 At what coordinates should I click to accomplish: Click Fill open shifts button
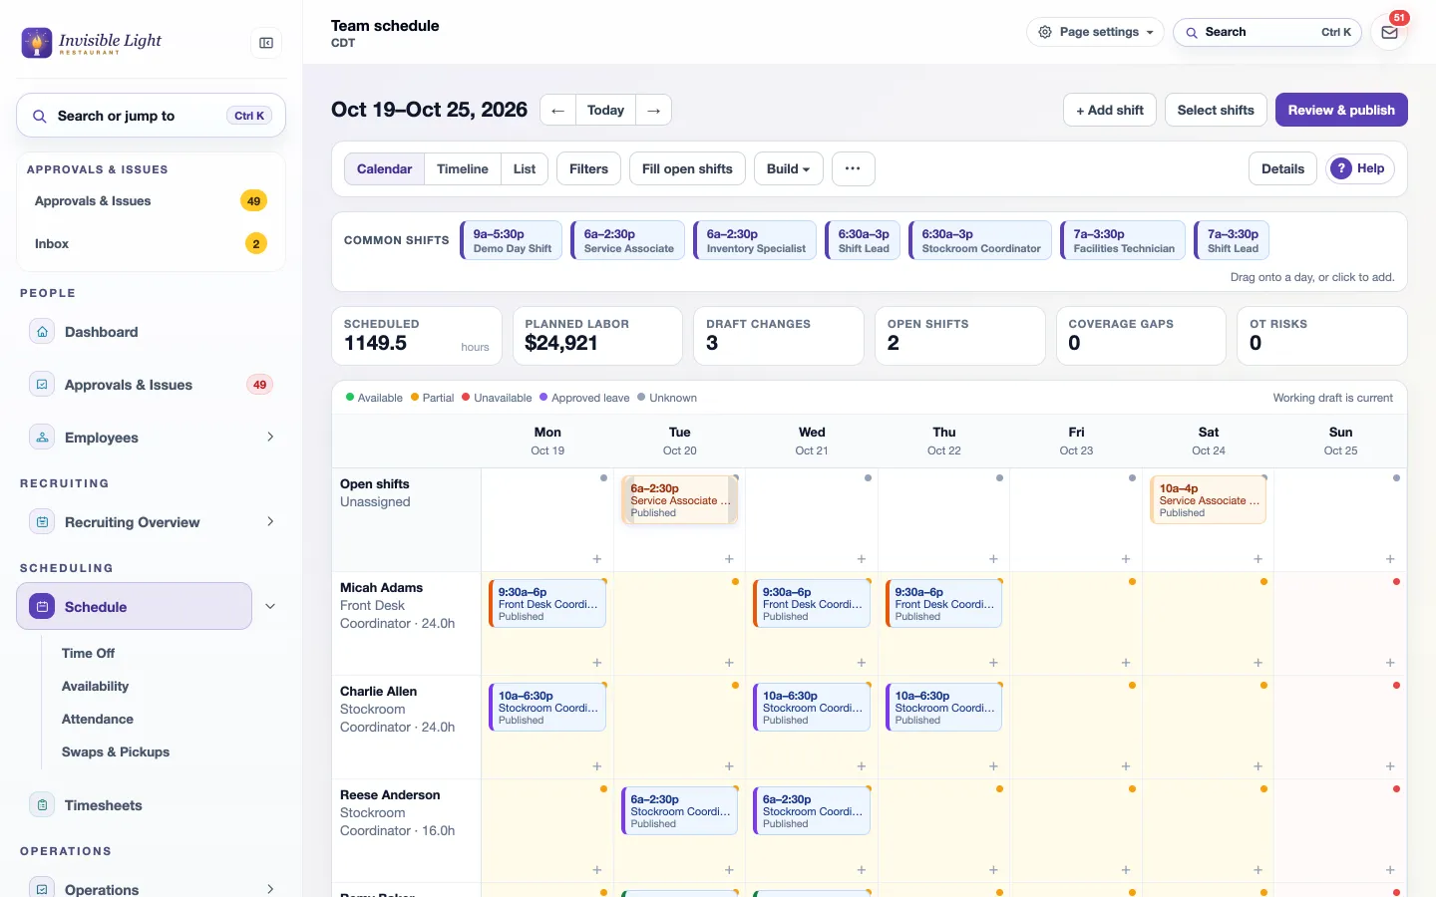[x=687, y=168]
